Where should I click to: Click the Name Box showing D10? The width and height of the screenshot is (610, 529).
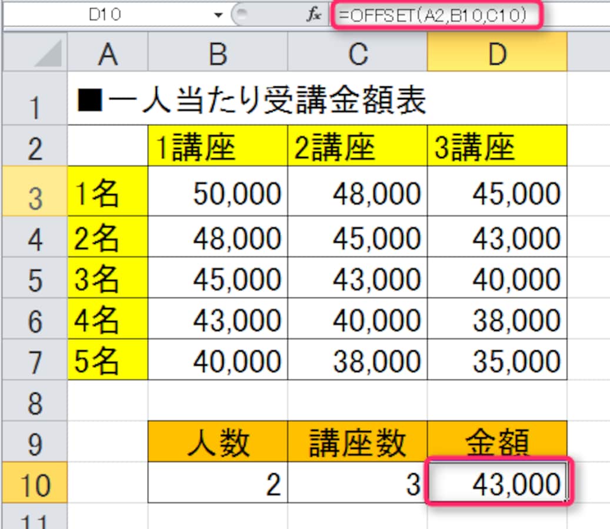pyautogui.click(x=105, y=15)
